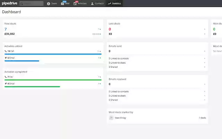This screenshot has height=139, width=222.
Task: Click the 5 Email activities added label
Action: click(11, 58)
